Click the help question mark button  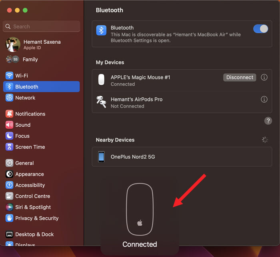click(x=268, y=121)
